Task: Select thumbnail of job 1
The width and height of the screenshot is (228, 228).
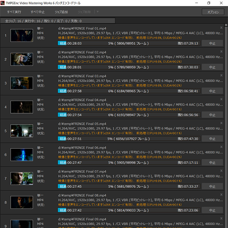Action: click(22, 36)
